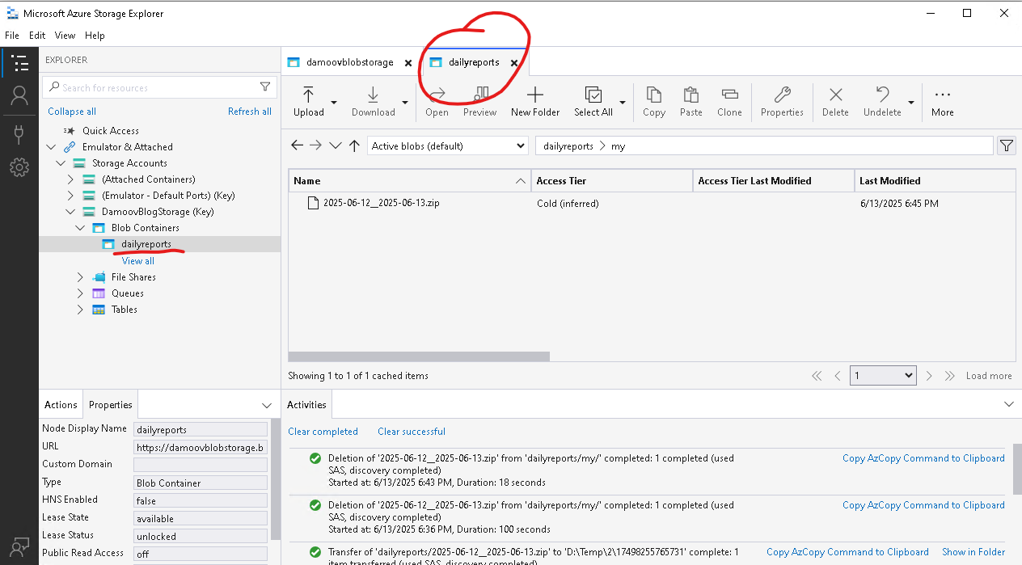
Task: Expand the File Shares node
Action: tap(80, 276)
